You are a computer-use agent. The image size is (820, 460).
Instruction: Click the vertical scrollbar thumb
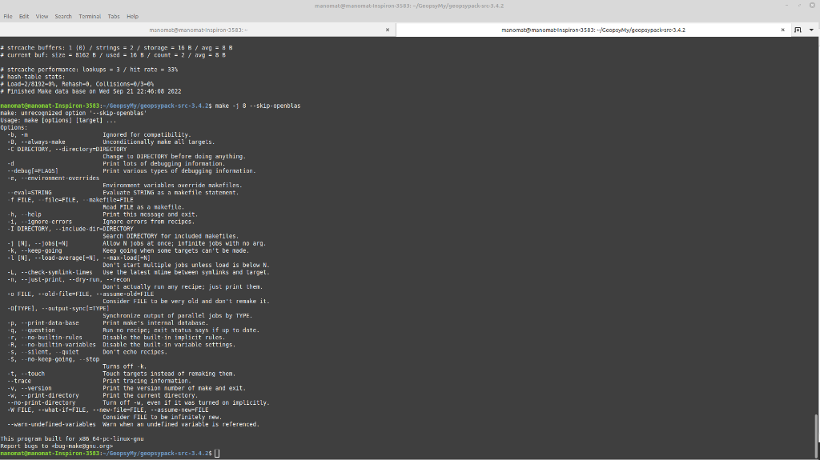(x=816, y=434)
